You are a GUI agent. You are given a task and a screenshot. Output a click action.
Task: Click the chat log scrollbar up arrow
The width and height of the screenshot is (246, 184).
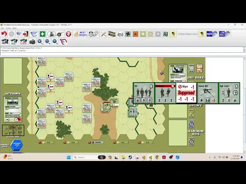point(244,48)
